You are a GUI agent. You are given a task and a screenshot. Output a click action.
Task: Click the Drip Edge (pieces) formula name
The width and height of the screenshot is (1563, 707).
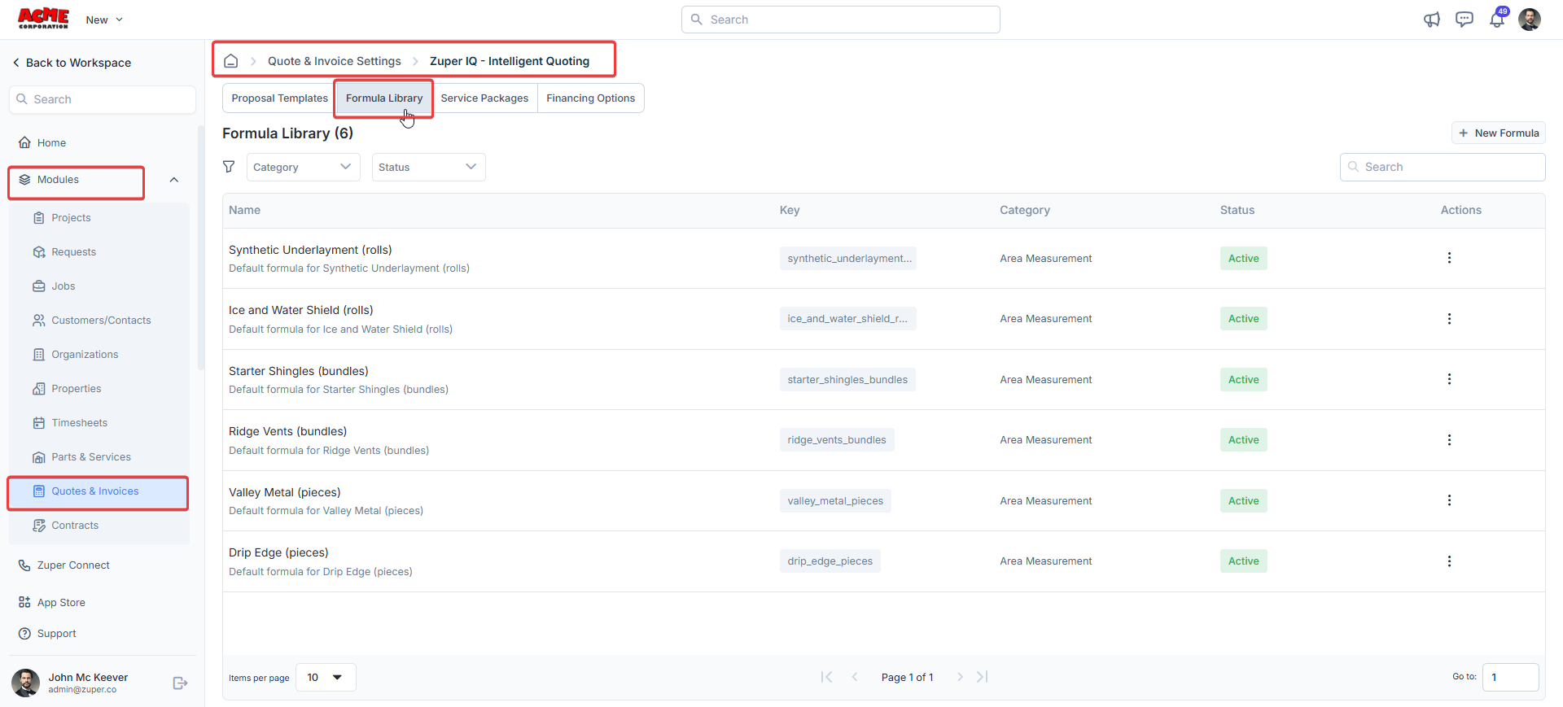click(x=278, y=552)
